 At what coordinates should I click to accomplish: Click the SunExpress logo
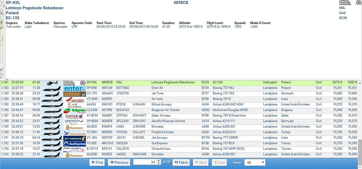point(75,143)
